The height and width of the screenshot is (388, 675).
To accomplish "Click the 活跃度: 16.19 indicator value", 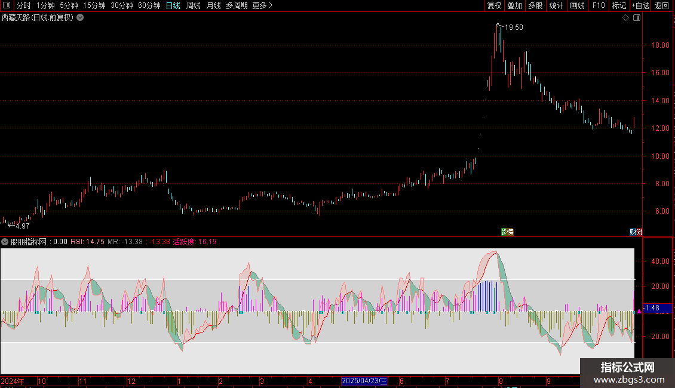I will point(195,242).
